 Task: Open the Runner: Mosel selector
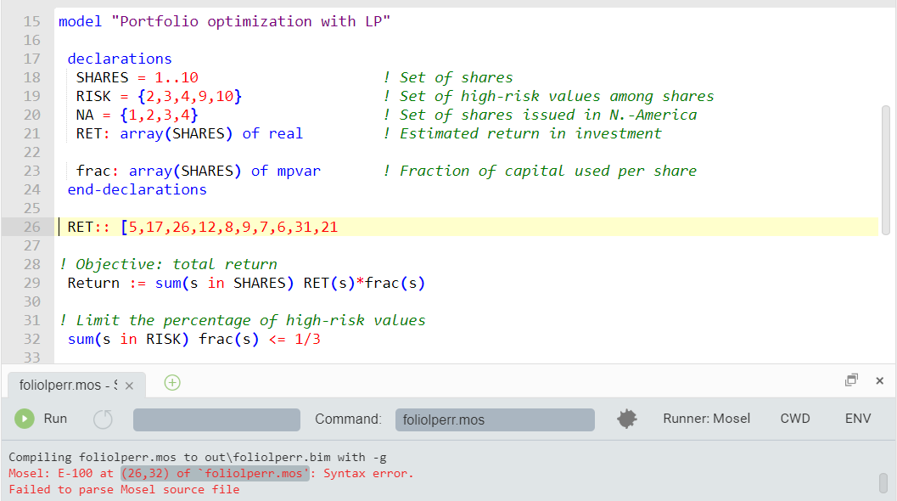(707, 418)
